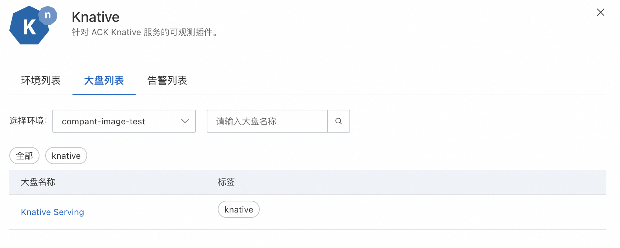Screen dimensions: 620x248
Task: Switch to the 告警列表 tab
Action: click(167, 81)
